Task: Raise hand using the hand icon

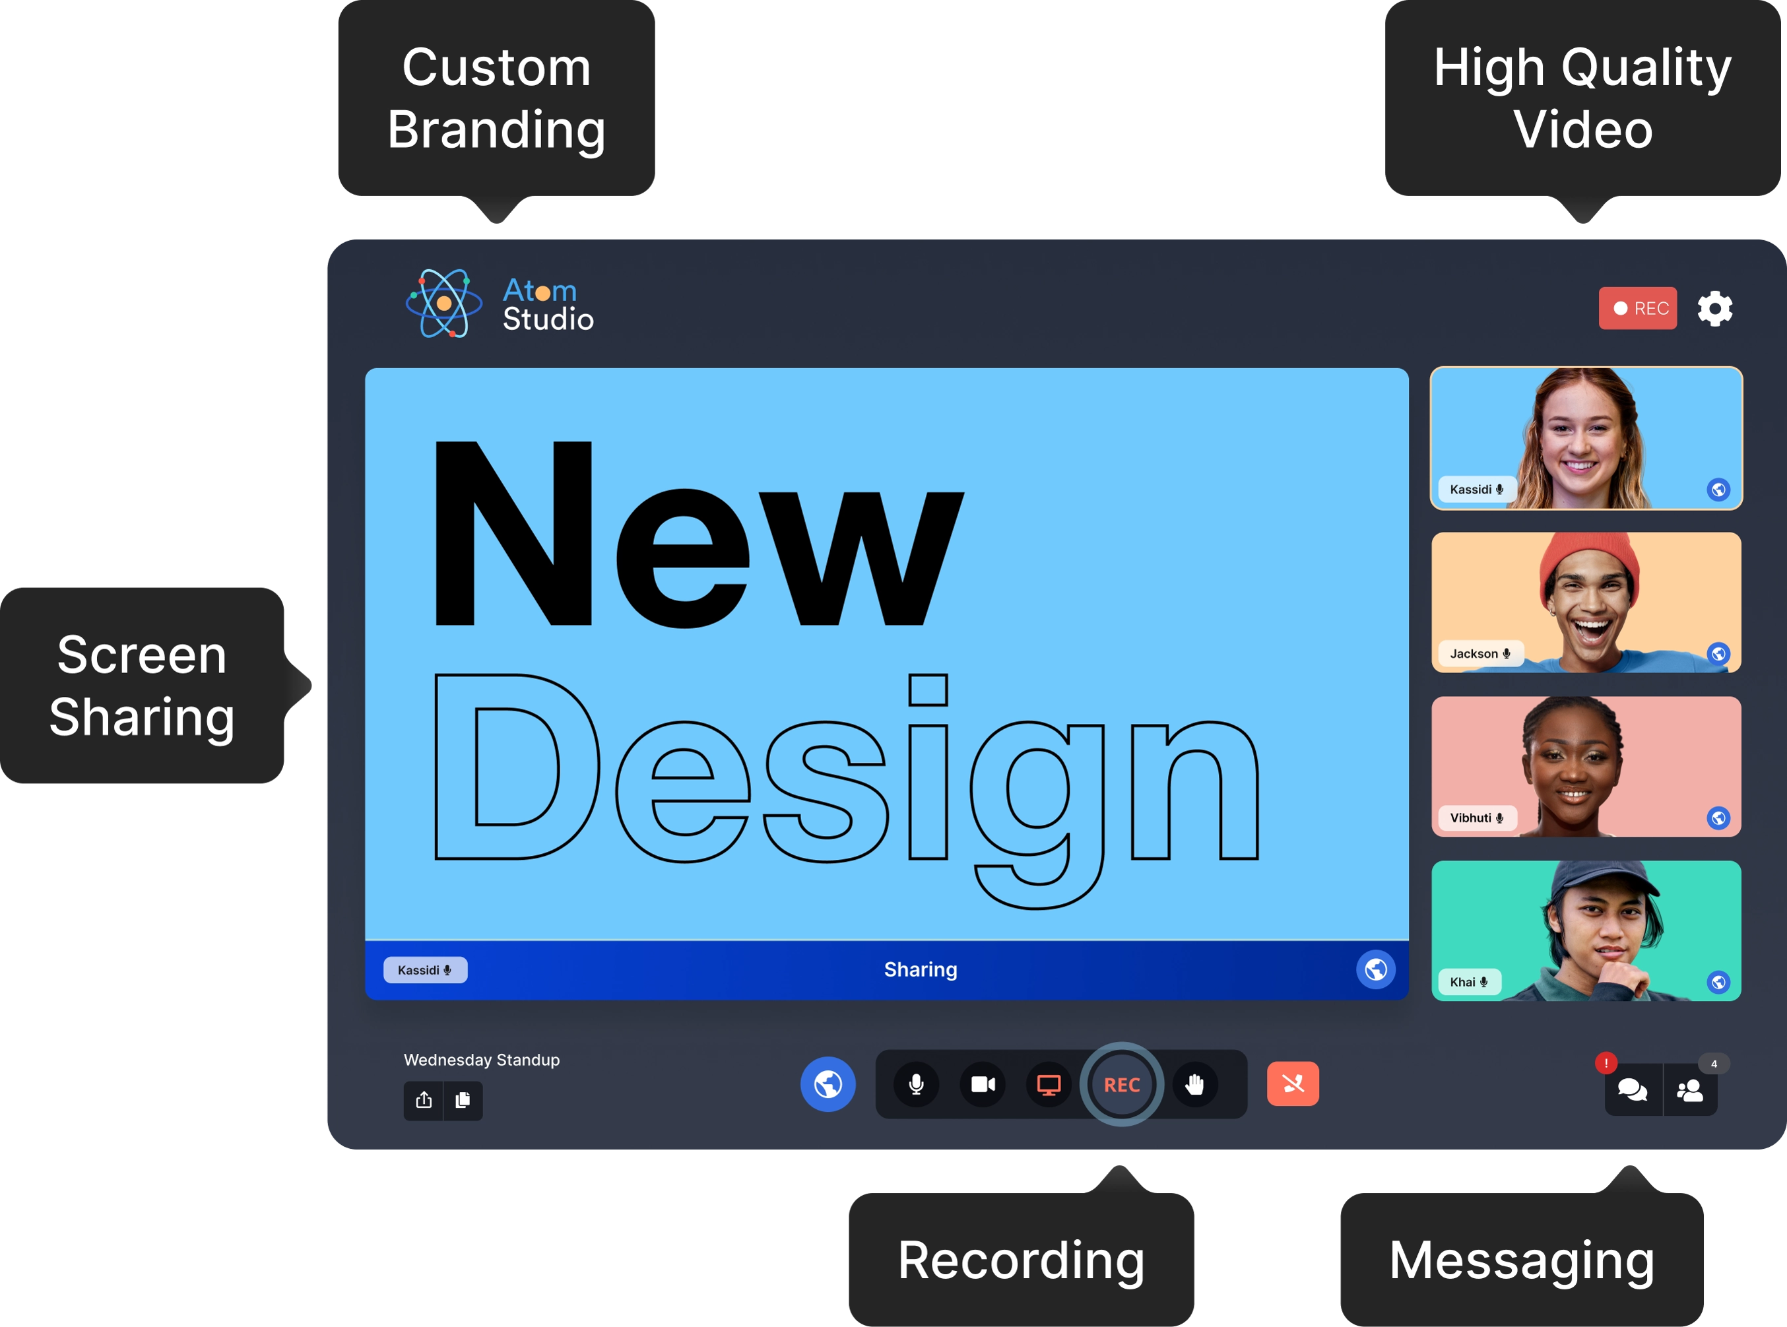Action: (x=1194, y=1084)
